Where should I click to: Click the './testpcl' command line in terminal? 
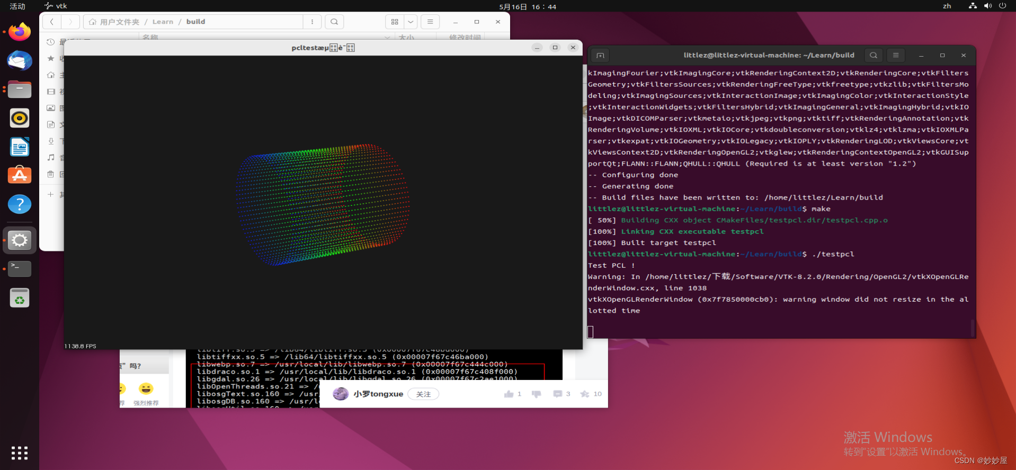click(x=833, y=254)
